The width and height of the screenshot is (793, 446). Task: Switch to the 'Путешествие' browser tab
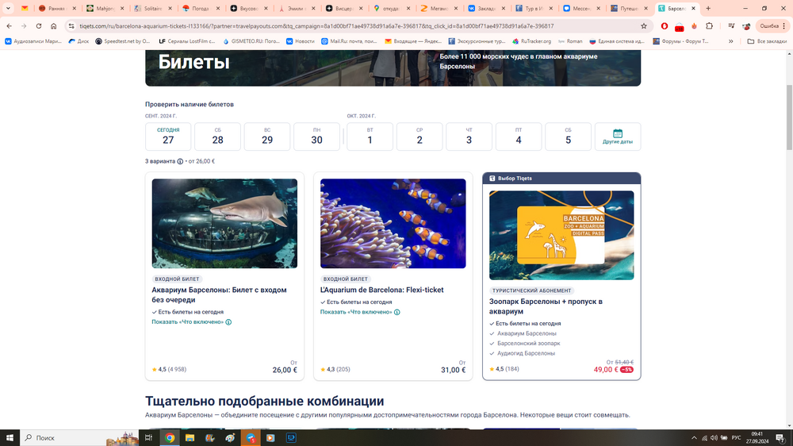(629, 8)
